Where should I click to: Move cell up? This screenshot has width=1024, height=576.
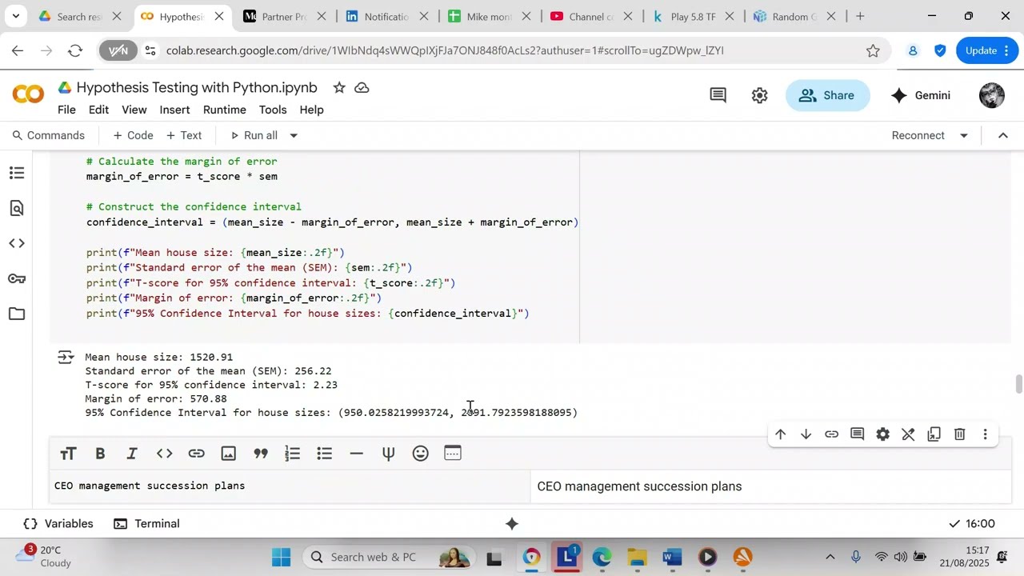tap(780, 434)
